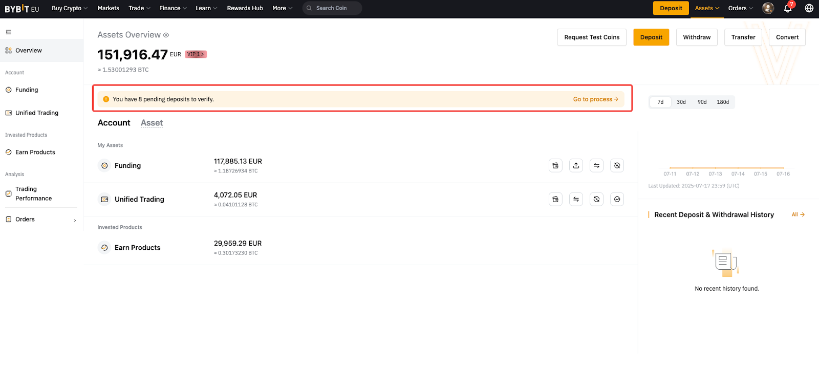Expand the Buy Crypto dropdown
Image resolution: width=819 pixels, height=368 pixels.
(70, 8)
